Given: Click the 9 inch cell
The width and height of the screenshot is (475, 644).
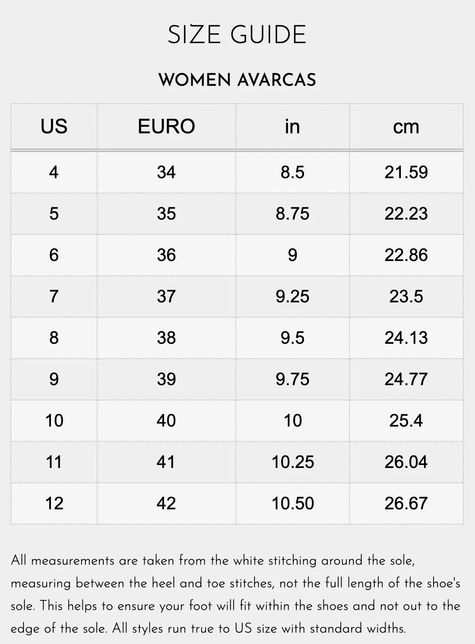Looking at the screenshot, I should point(292,255).
